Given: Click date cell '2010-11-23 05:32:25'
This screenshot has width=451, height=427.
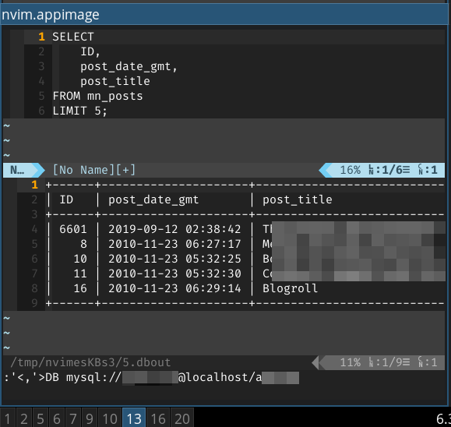Looking at the screenshot, I should click(x=174, y=259).
